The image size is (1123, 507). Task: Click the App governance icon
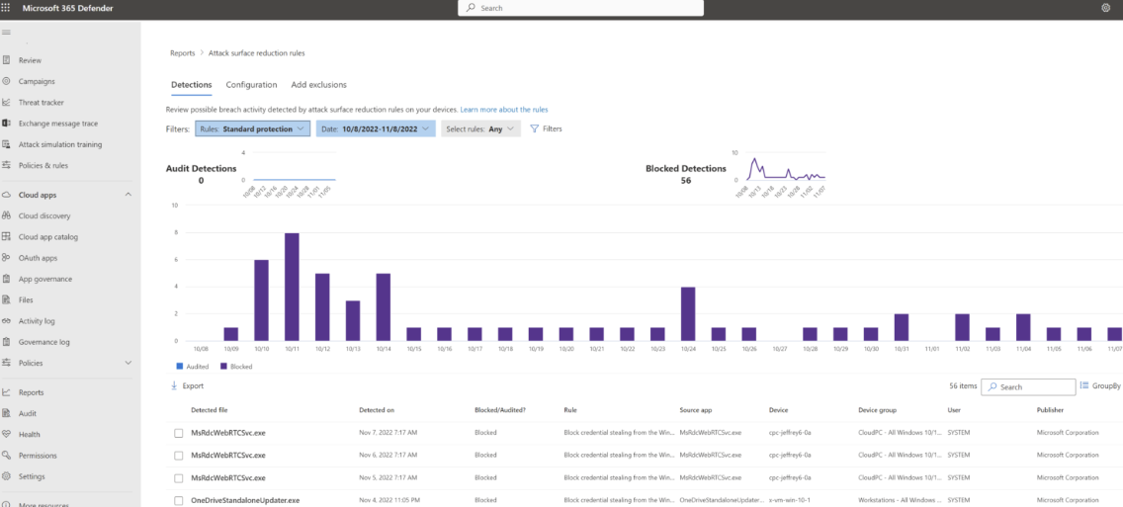(x=6, y=279)
